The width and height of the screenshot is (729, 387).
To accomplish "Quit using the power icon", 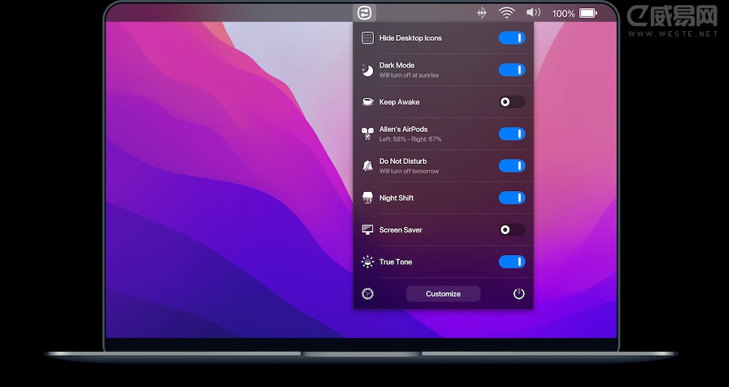I will (x=519, y=294).
